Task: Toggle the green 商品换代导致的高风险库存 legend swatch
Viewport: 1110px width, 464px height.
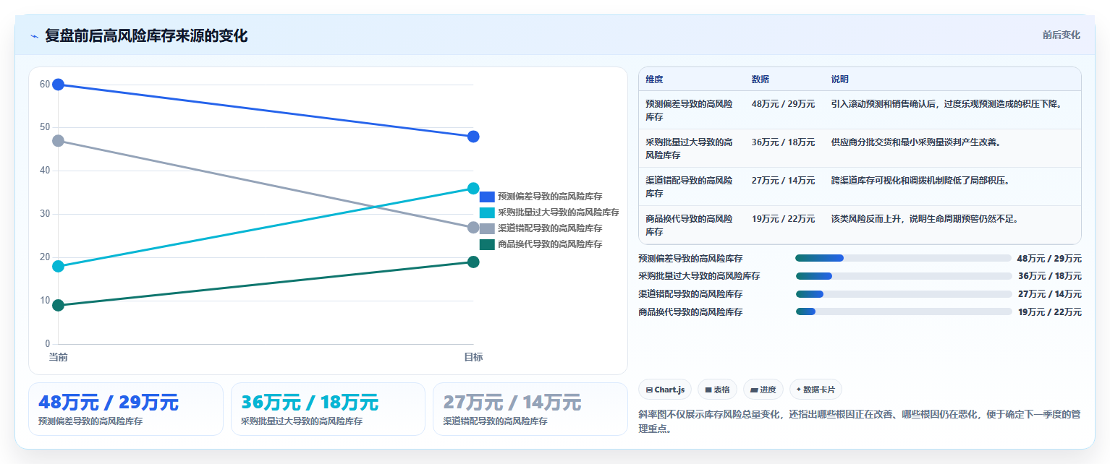Action: click(x=487, y=244)
